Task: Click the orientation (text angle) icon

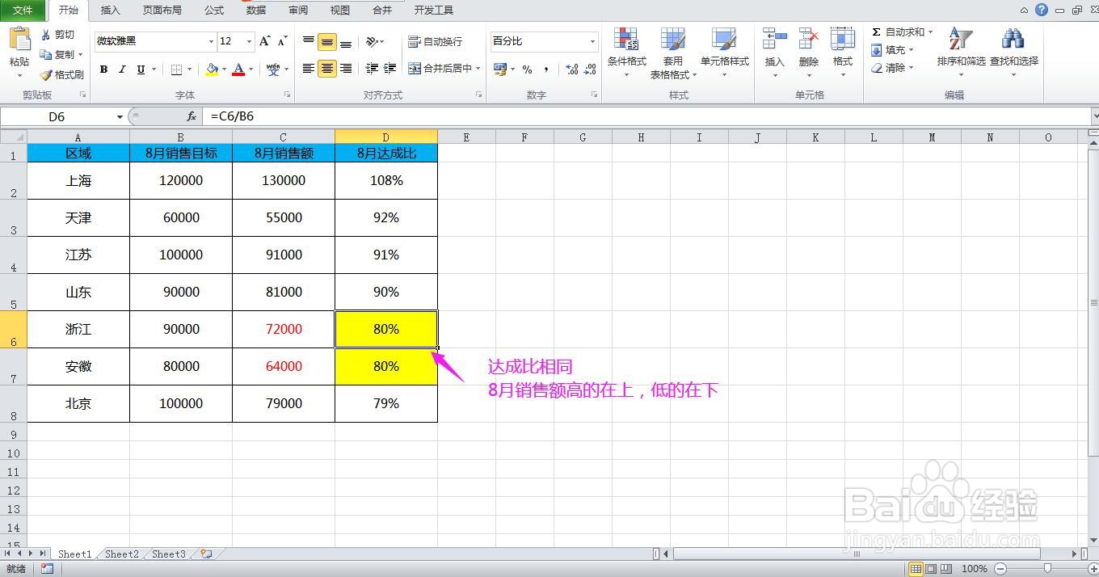Action: [x=371, y=41]
